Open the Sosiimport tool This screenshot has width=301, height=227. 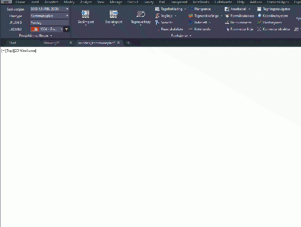86,17
